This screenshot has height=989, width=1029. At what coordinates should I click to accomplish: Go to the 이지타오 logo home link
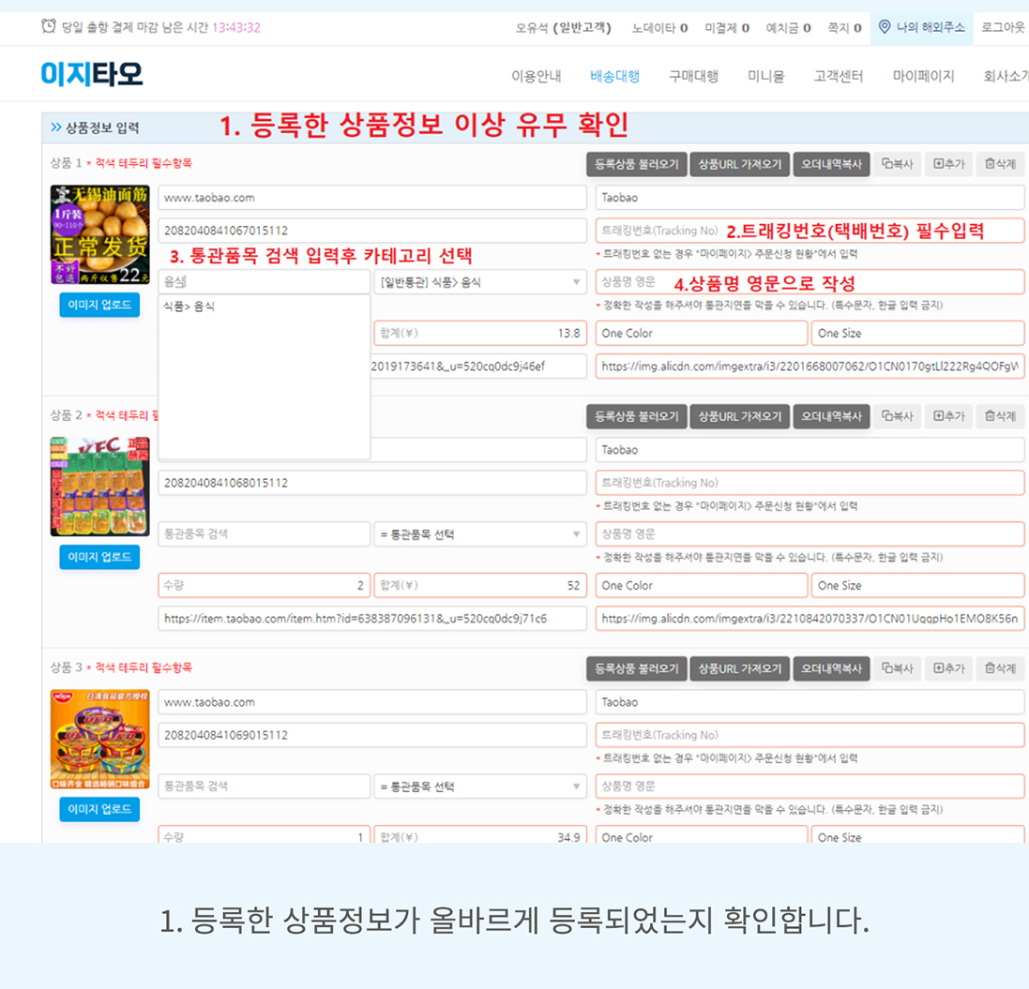point(92,73)
